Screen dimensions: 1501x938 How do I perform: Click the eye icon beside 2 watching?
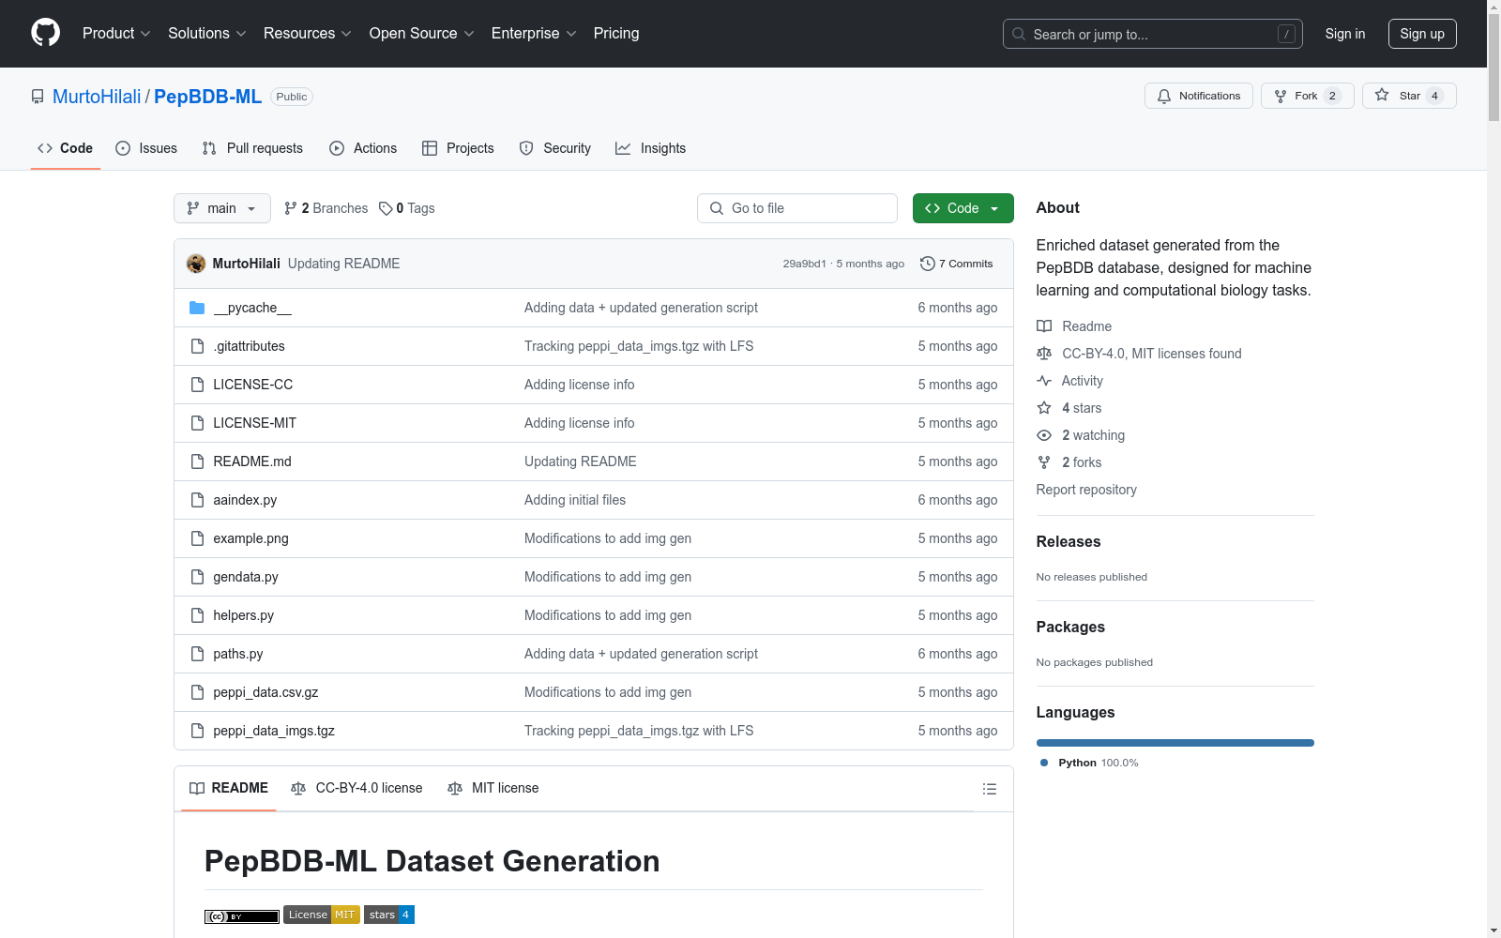click(x=1044, y=435)
